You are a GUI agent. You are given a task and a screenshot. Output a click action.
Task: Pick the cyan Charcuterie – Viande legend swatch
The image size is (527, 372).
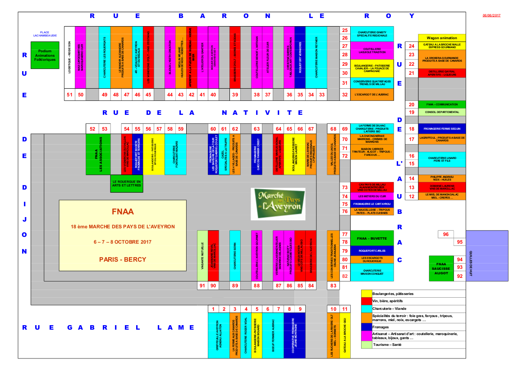click(x=367, y=308)
